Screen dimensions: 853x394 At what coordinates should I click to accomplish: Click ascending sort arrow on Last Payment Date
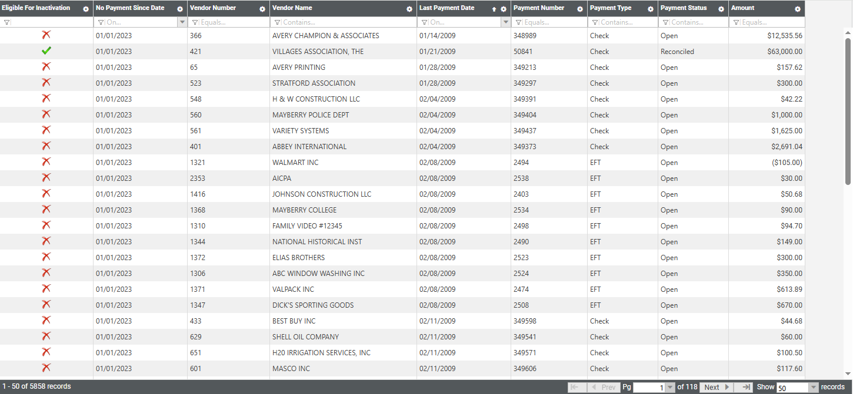coord(494,9)
